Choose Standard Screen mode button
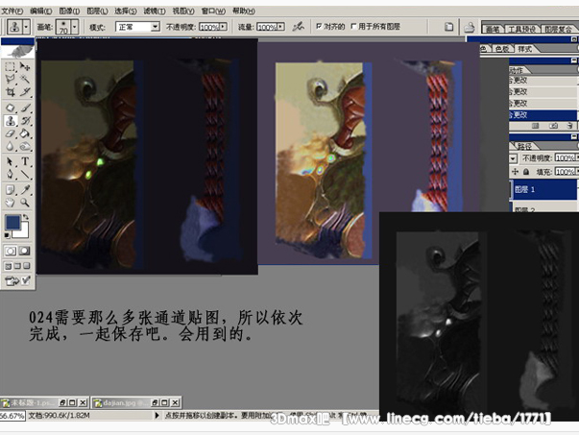The image size is (579, 435). pyautogui.click(x=8, y=266)
